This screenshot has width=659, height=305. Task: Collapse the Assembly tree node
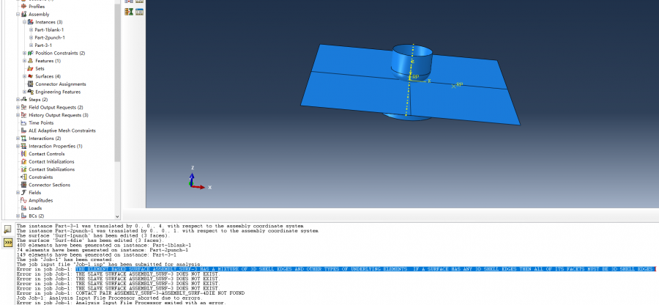click(x=18, y=15)
